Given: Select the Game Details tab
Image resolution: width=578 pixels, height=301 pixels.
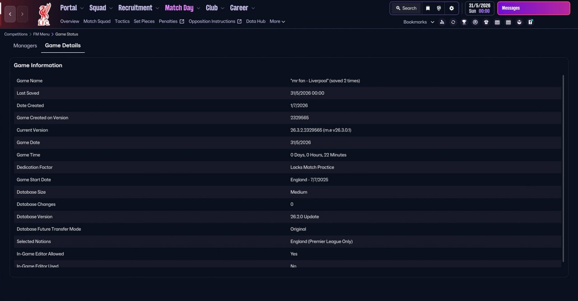Looking at the screenshot, I should tap(63, 46).
